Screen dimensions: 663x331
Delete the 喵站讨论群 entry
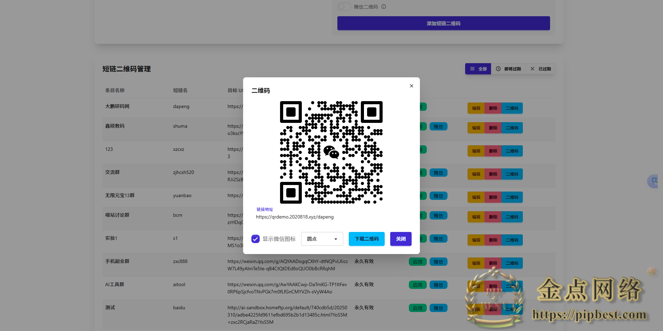(x=493, y=217)
